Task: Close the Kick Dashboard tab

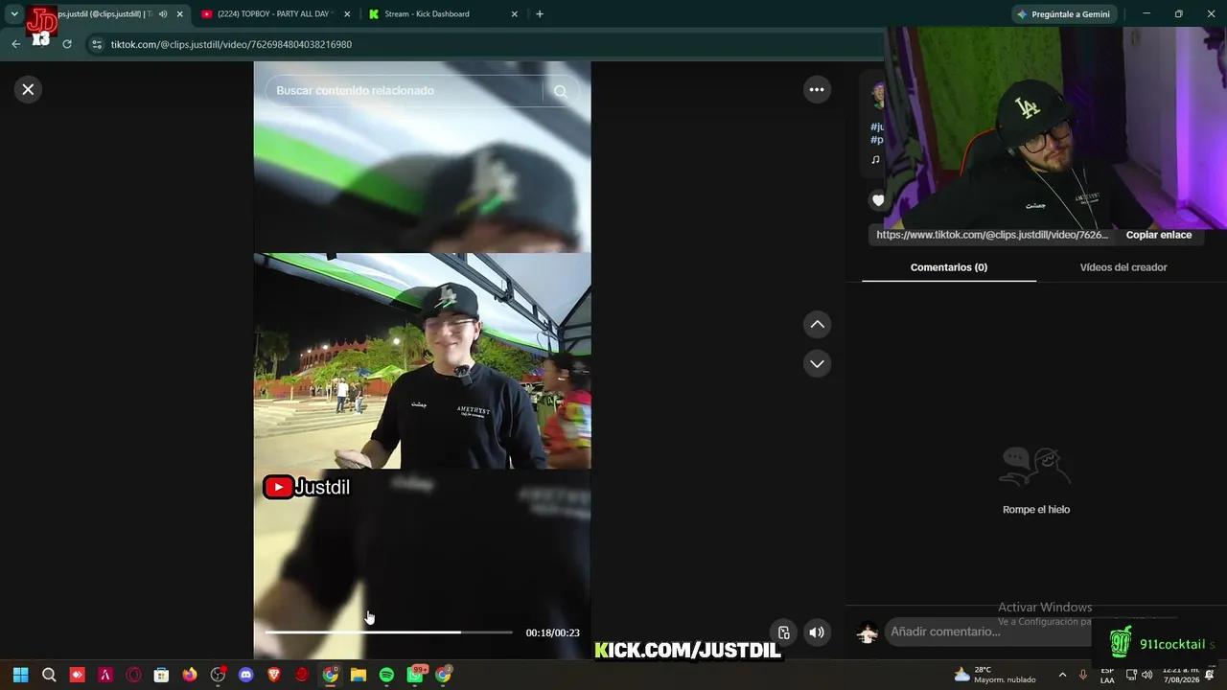Action: point(515,14)
